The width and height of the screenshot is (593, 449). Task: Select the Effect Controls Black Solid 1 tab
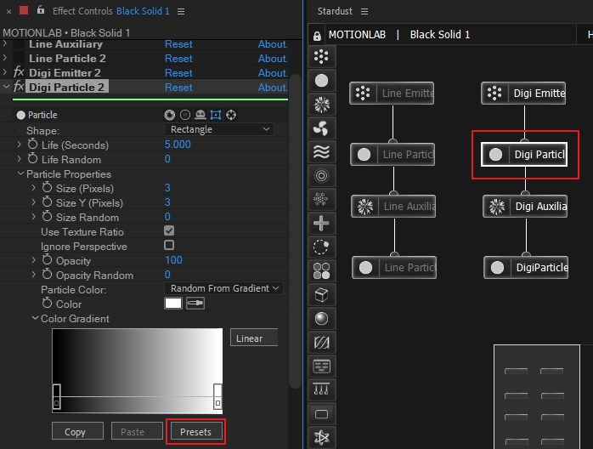coord(111,11)
